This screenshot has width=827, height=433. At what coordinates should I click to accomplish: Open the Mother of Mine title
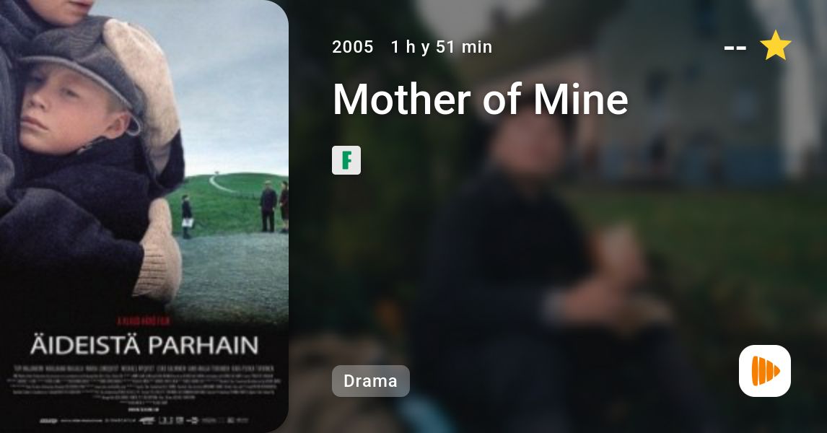(481, 99)
